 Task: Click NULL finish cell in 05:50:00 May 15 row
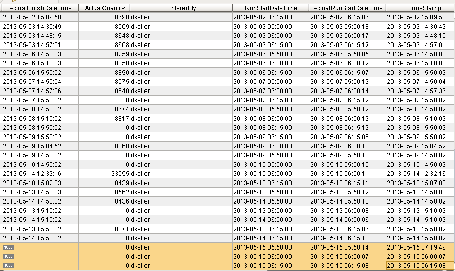(40, 247)
